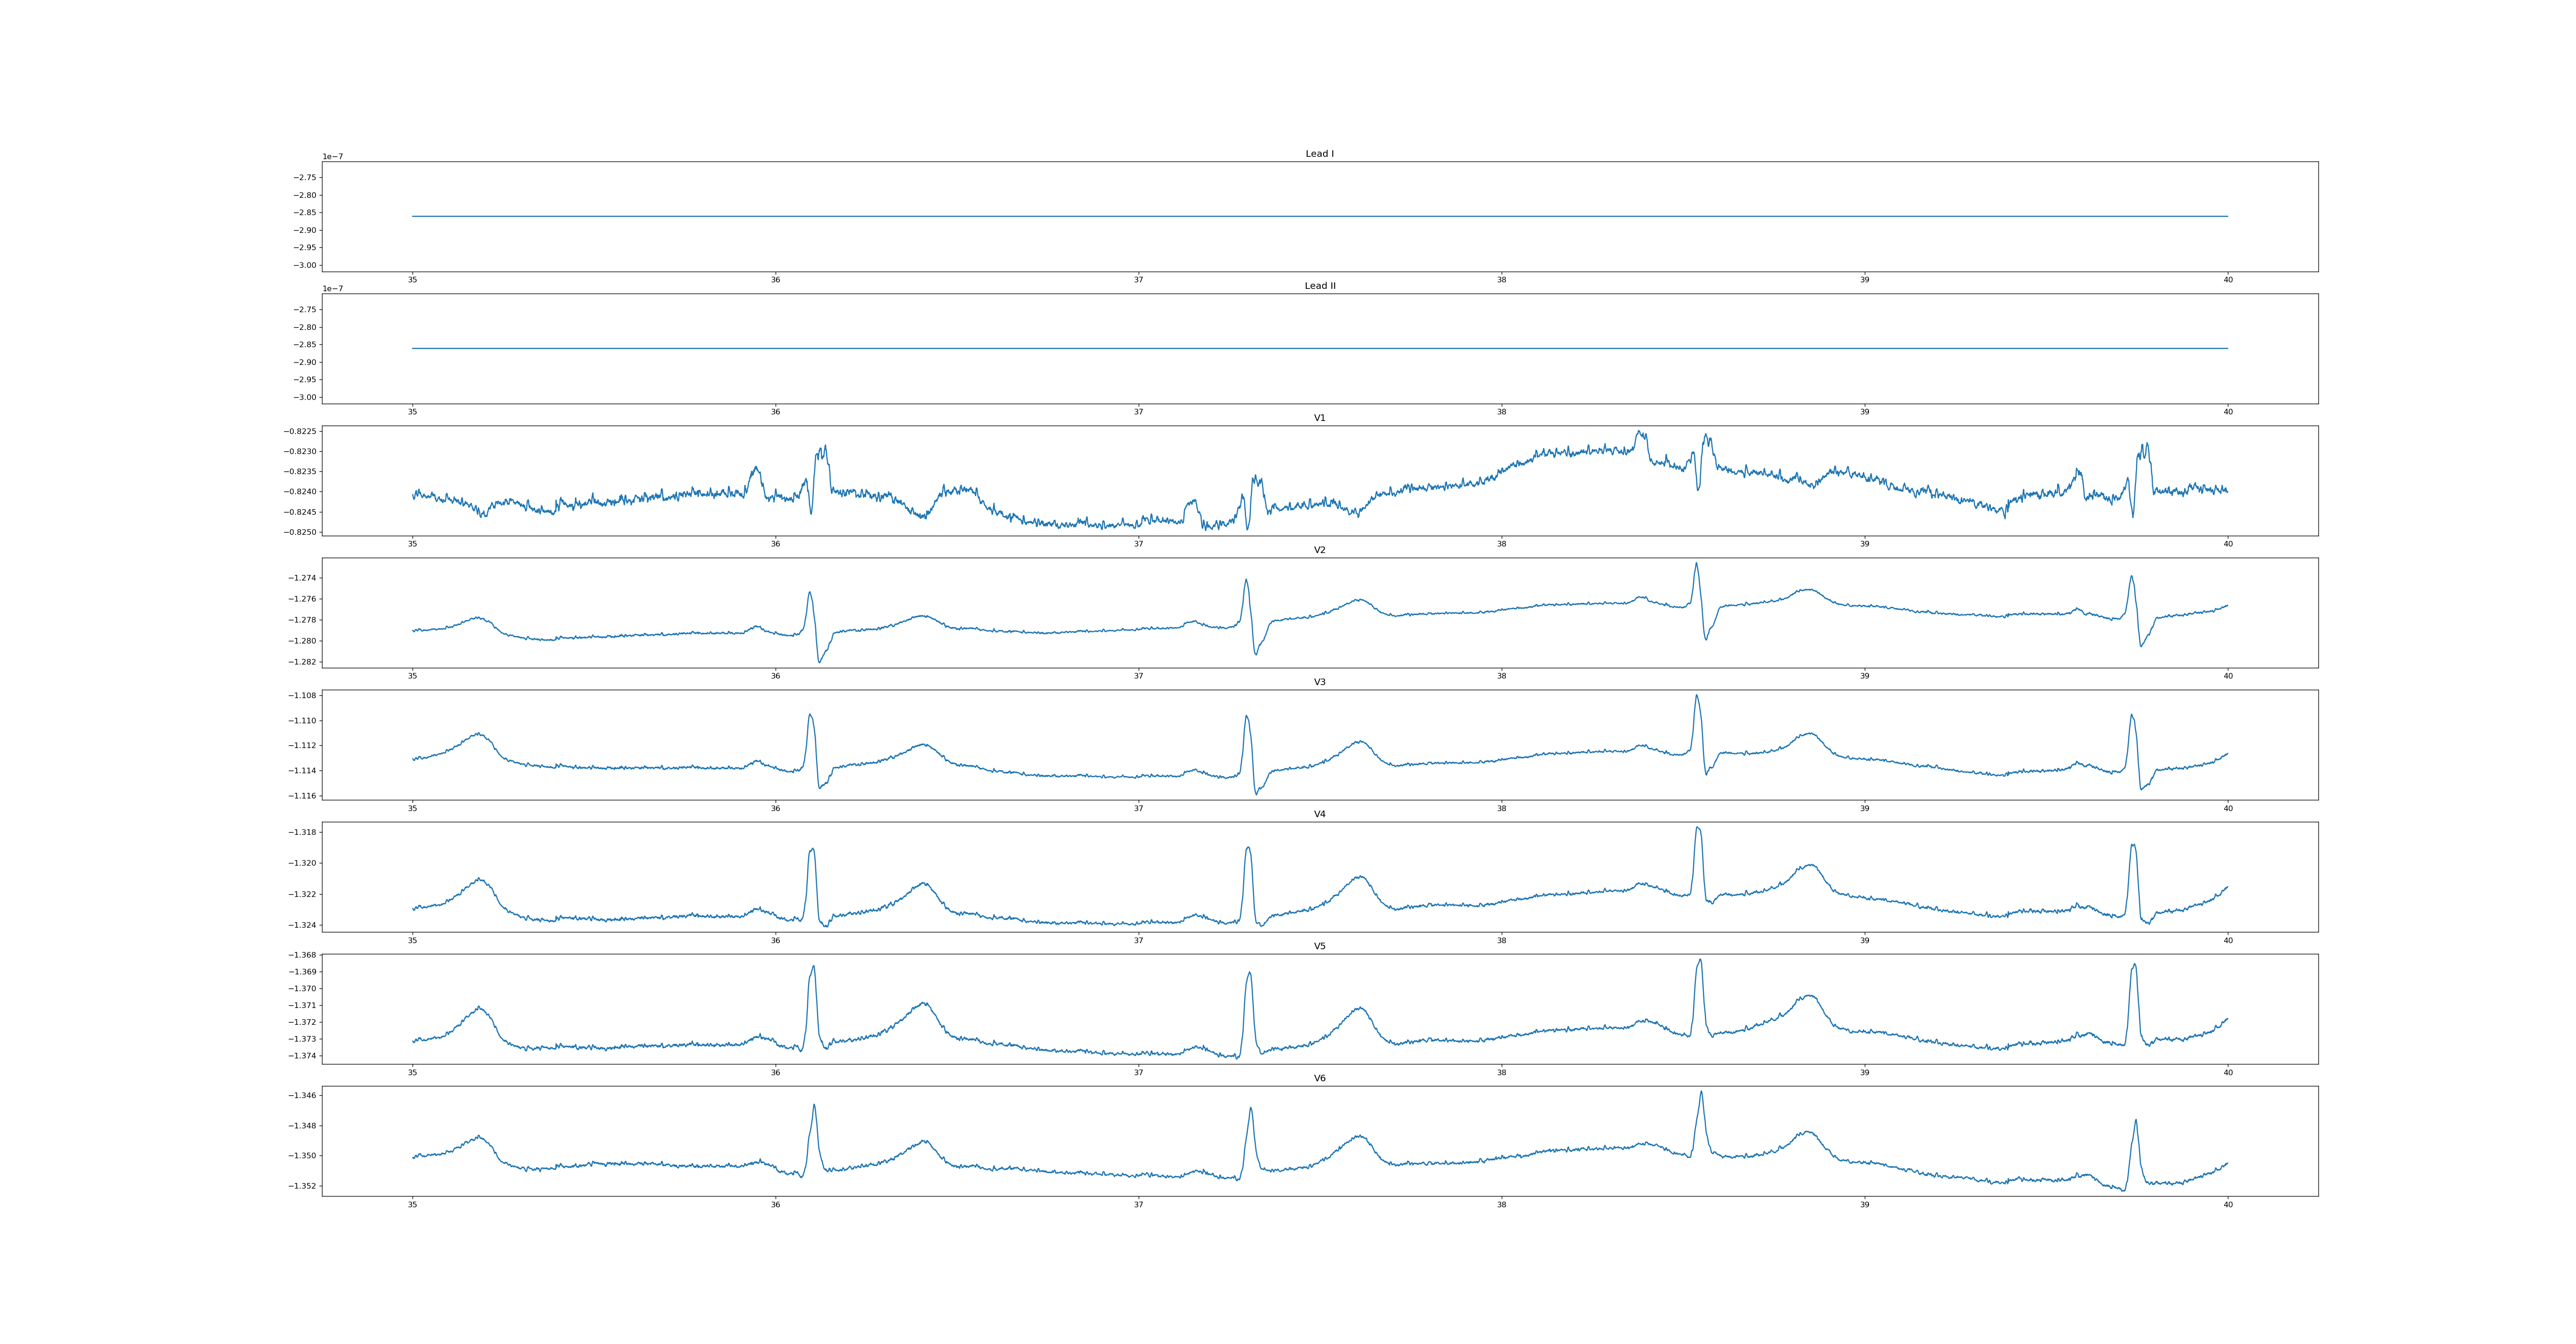The height and width of the screenshot is (1344, 2576).
Task: Click x-axis tick 40 under V6 plot
Action: tap(2227, 1205)
